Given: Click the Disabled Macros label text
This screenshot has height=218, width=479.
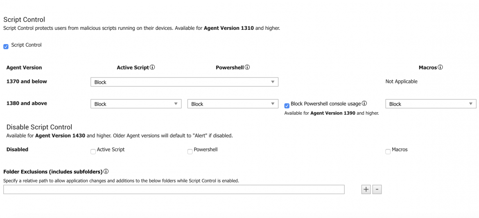Looking at the screenshot, I should (400, 150).
